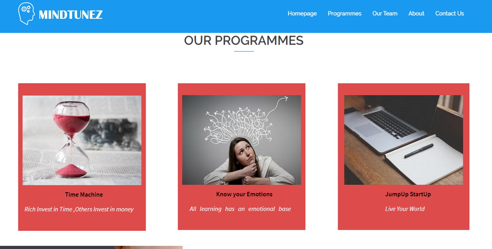Click the 'Live Your World' tagline
The image size is (492, 249).
(x=405, y=209)
